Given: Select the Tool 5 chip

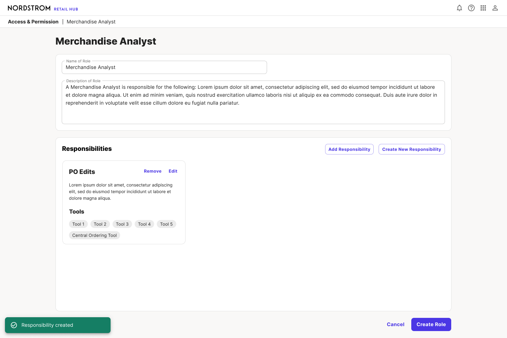Looking at the screenshot, I should (x=166, y=224).
